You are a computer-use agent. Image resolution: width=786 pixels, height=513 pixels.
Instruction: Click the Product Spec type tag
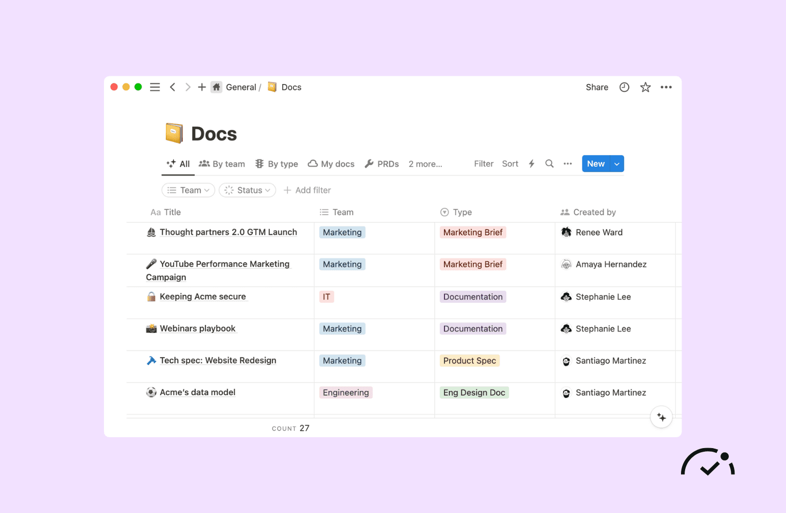coord(469,360)
